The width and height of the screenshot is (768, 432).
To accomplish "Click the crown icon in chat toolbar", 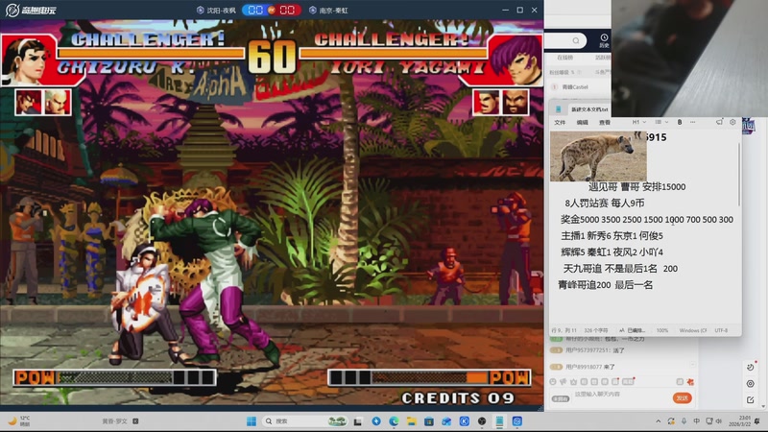I will coord(573,381).
